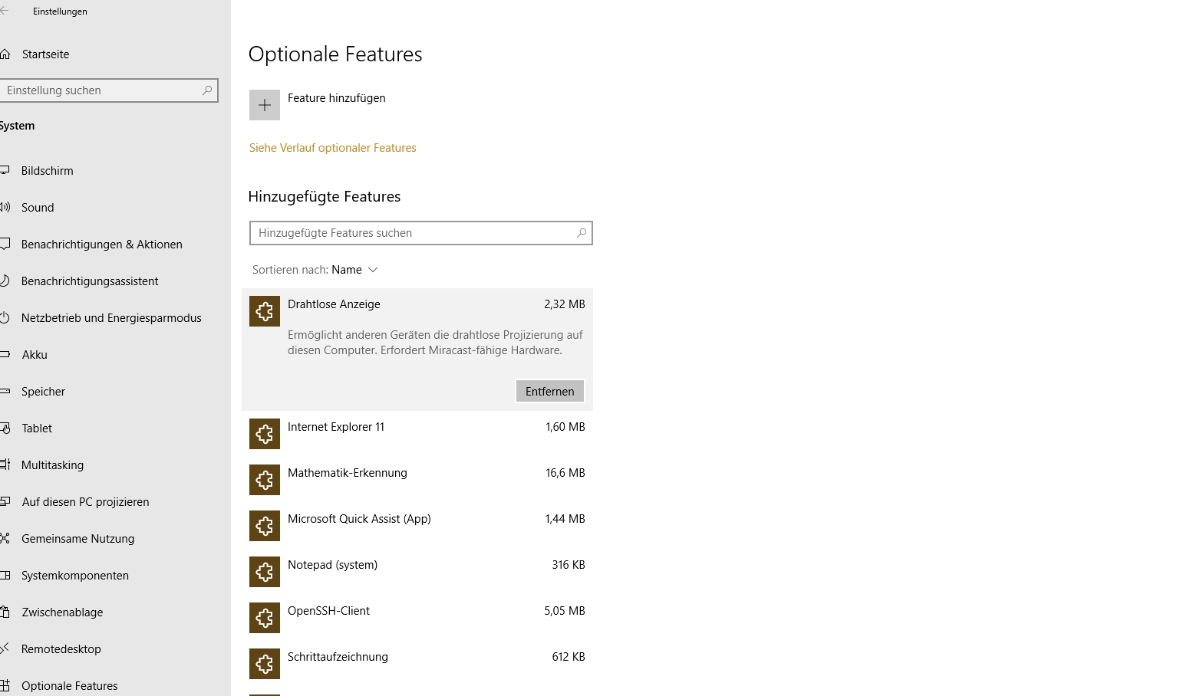This screenshot has height=696, width=1203.
Task: Click the Entfernen button for Drahtlose Anzeige
Action: tap(549, 391)
